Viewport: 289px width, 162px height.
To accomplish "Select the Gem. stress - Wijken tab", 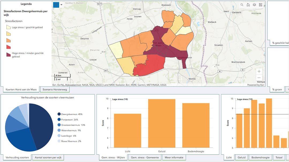I will pyautogui.click(x=113, y=157).
